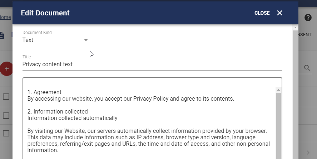This screenshot has width=317, height=159.
Task: Tick the first row checkbox
Action: pos(6,97)
